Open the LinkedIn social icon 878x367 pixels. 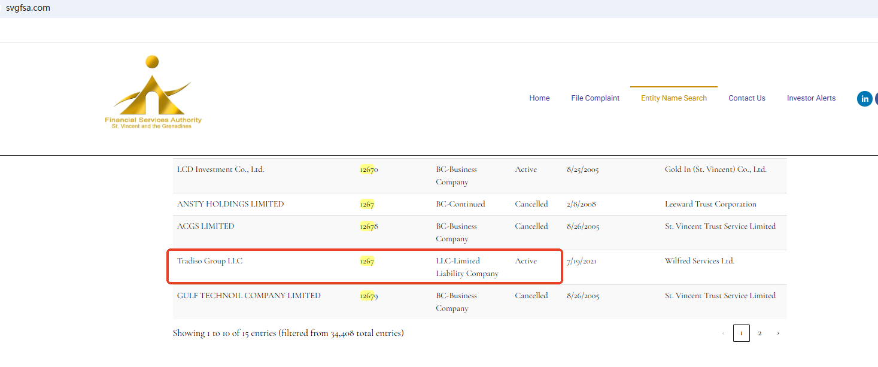click(864, 99)
